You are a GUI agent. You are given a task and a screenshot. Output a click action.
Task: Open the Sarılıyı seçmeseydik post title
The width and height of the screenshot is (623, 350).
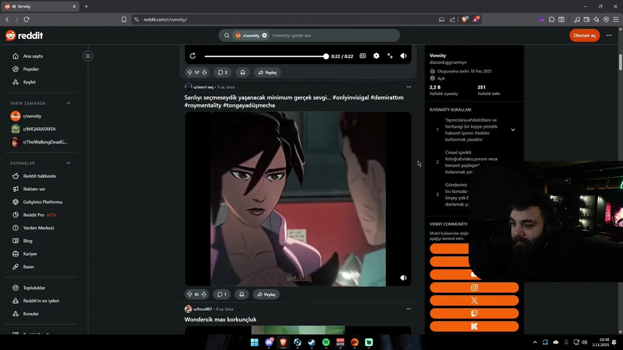click(294, 101)
